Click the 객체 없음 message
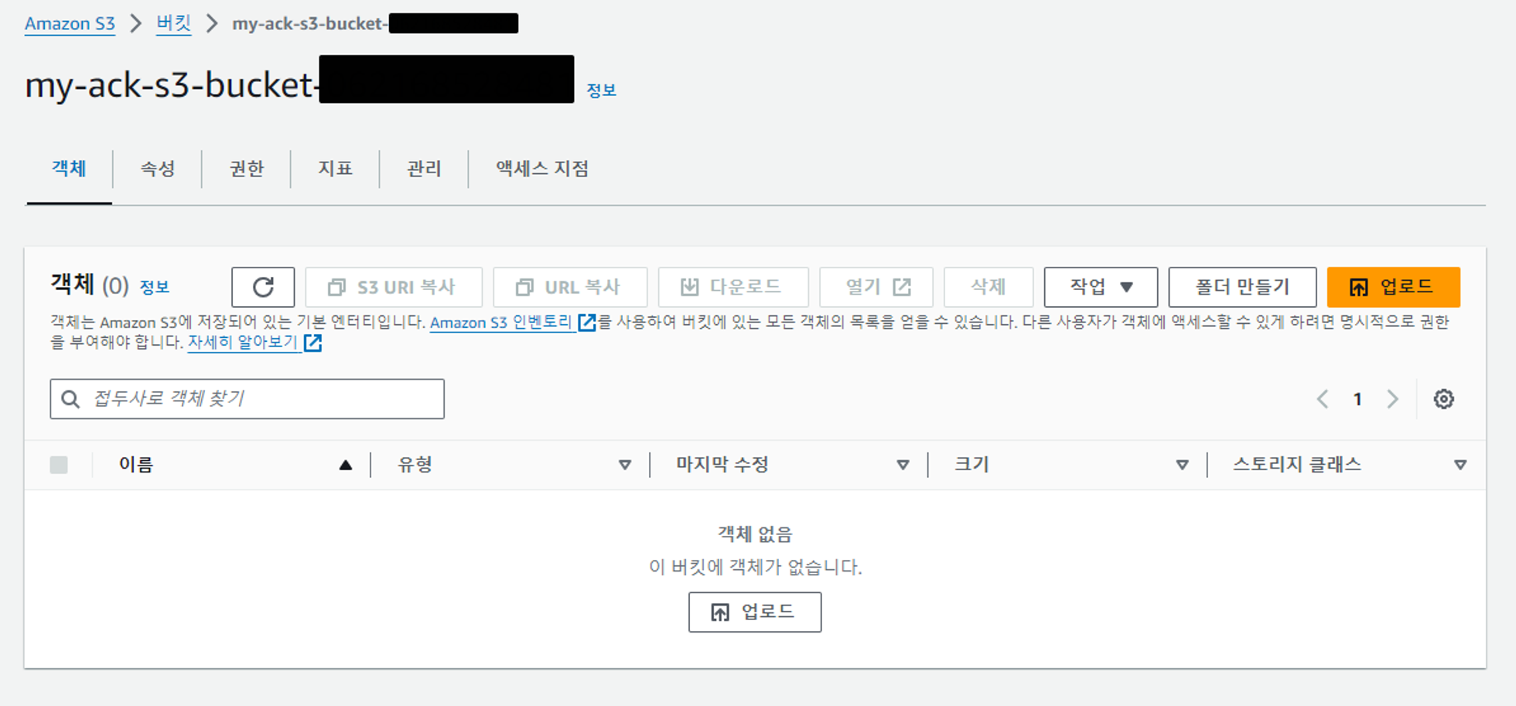 tap(755, 534)
